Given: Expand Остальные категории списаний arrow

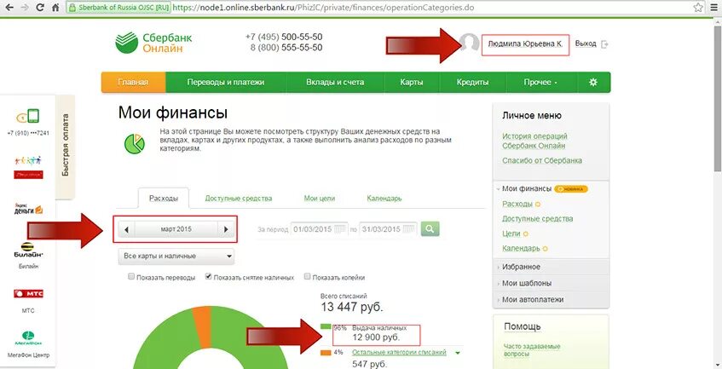Looking at the screenshot, I should click(x=458, y=353).
